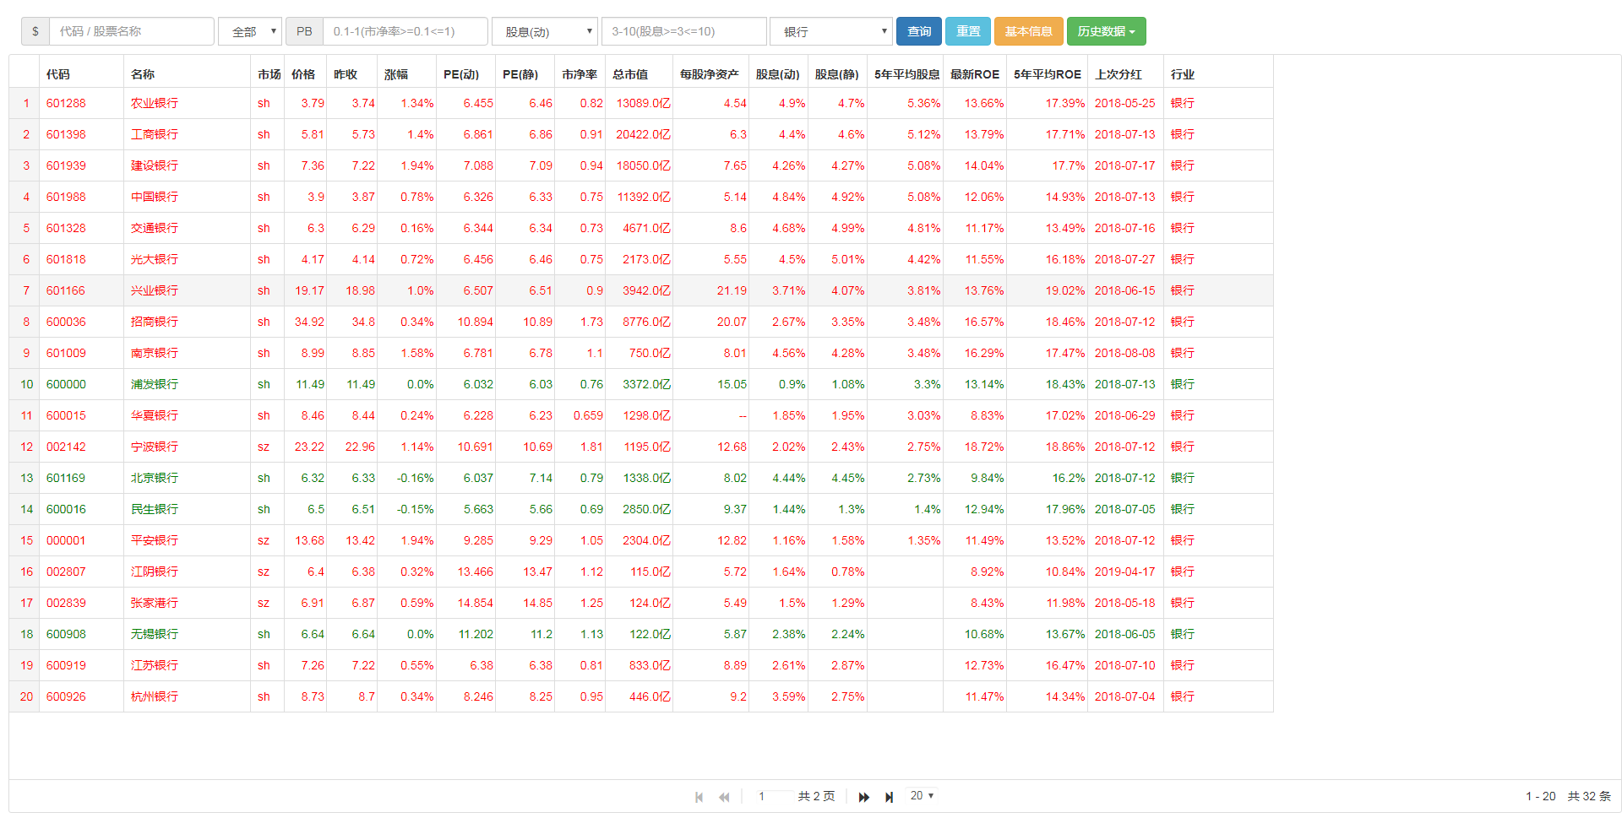This screenshot has height=818, width=1622.
Task: Sort by 市净率 column header
Action: (x=580, y=74)
